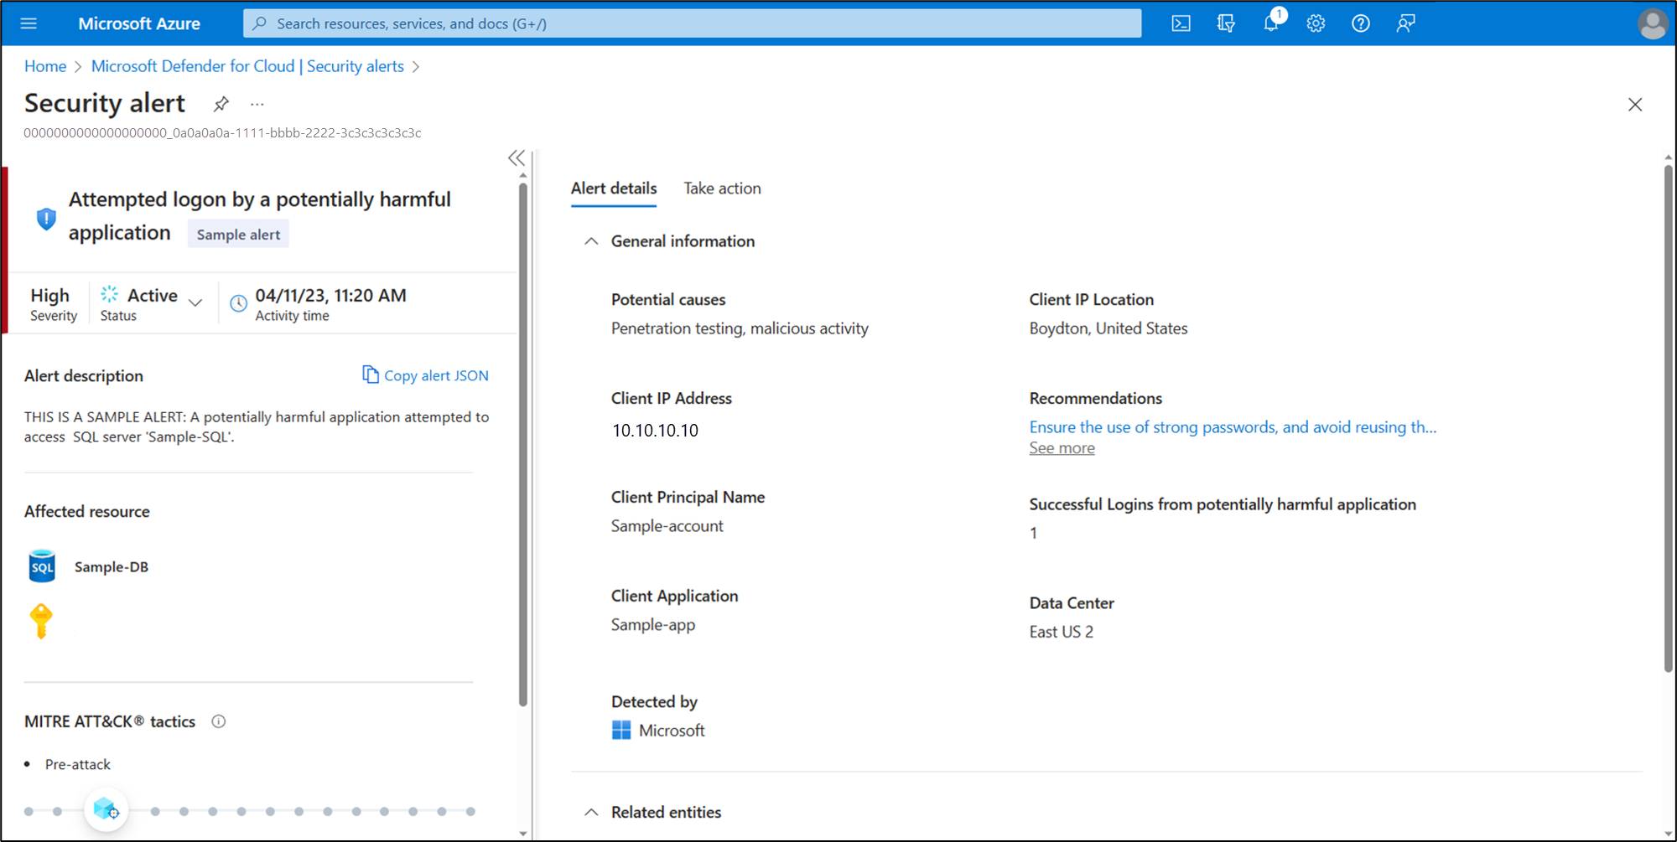This screenshot has height=842, width=1677.
Task: Click the High severity label
Action: [50, 296]
